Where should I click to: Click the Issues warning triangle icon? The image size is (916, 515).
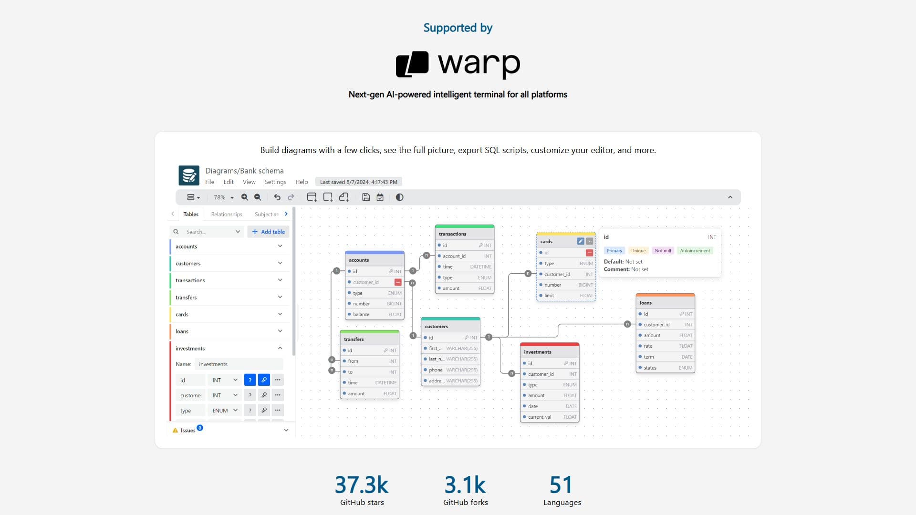(x=175, y=430)
